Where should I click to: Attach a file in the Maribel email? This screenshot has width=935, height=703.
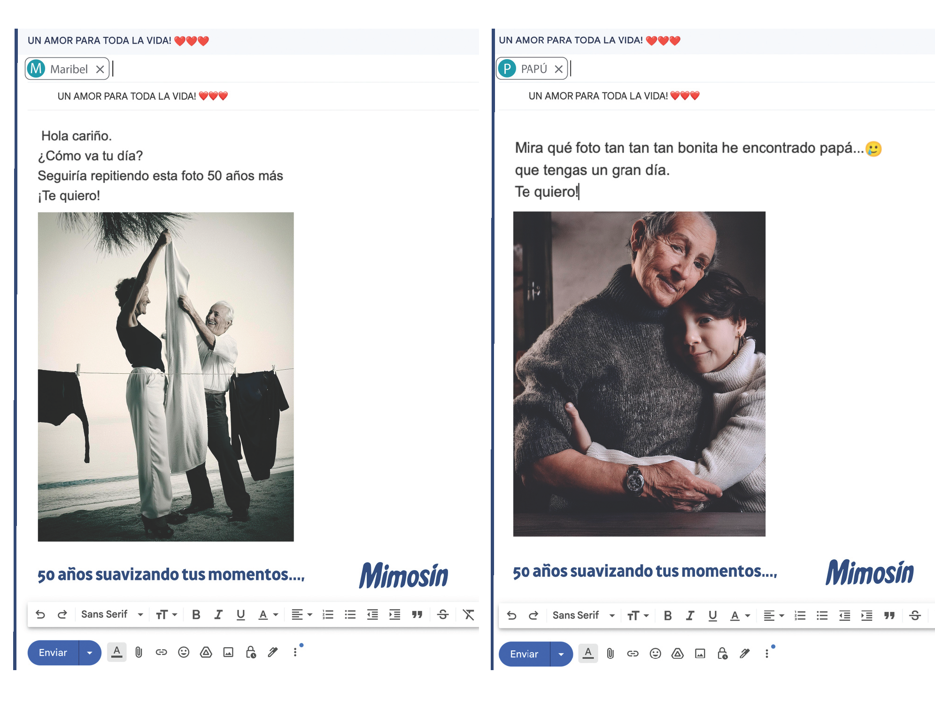click(139, 652)
